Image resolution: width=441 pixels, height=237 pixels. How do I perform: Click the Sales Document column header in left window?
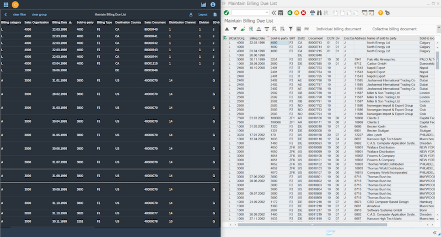coord(155,22)
